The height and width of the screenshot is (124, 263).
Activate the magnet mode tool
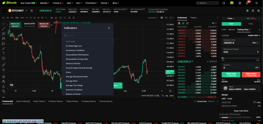pyautogui.click(x=4, y=76)
